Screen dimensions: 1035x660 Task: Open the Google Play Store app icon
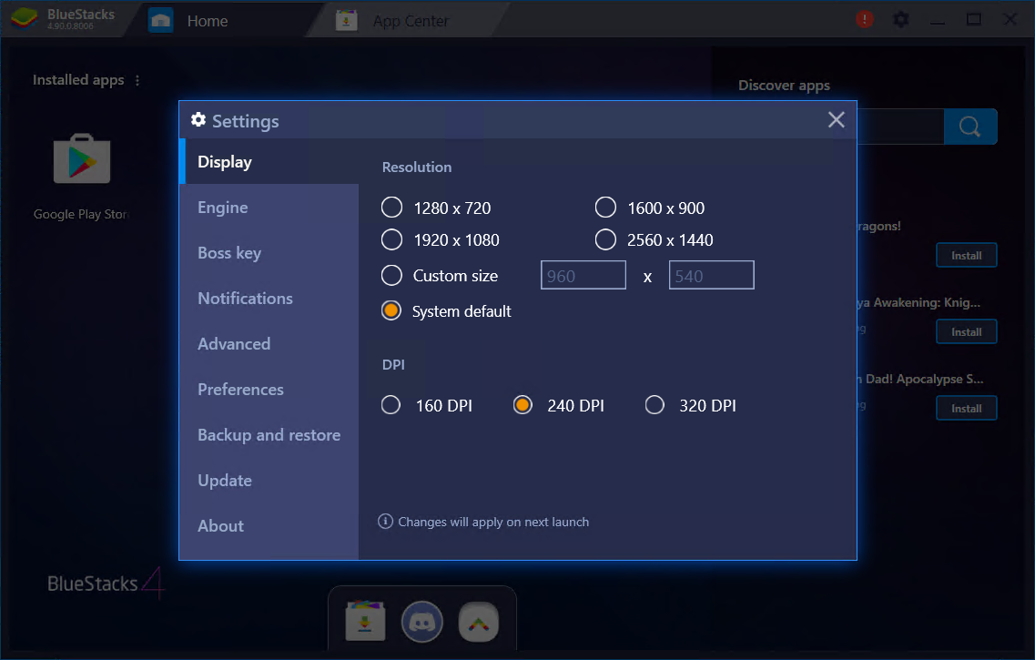tap(82, 159)
